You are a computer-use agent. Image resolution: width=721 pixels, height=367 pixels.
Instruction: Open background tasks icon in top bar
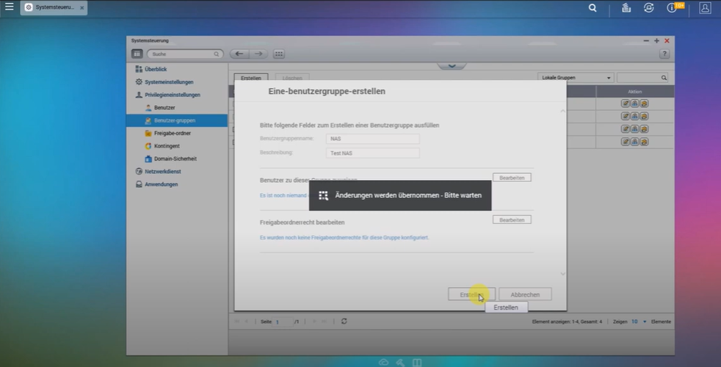click(626, 8)
